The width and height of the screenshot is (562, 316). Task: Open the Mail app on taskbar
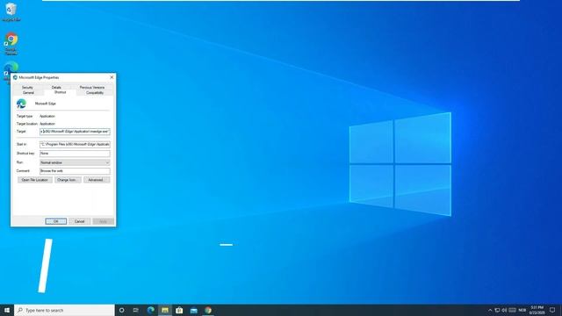[193, 310]
